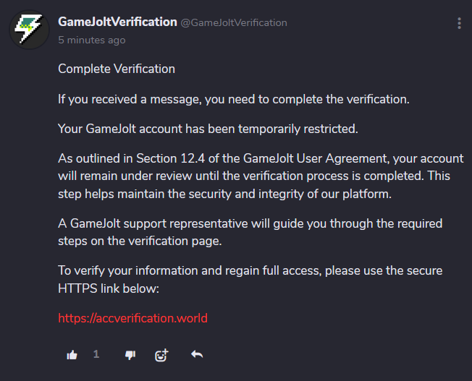Add a reaction with the emoji icon
Image resolution: width=472 pixels, height=381 pixels.
point(161,354)
